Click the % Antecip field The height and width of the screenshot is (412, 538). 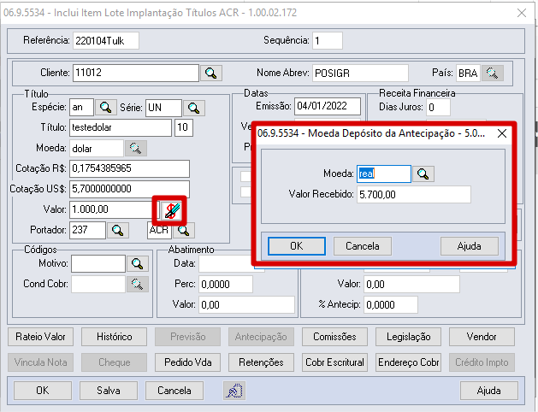[x=391, y=304]
